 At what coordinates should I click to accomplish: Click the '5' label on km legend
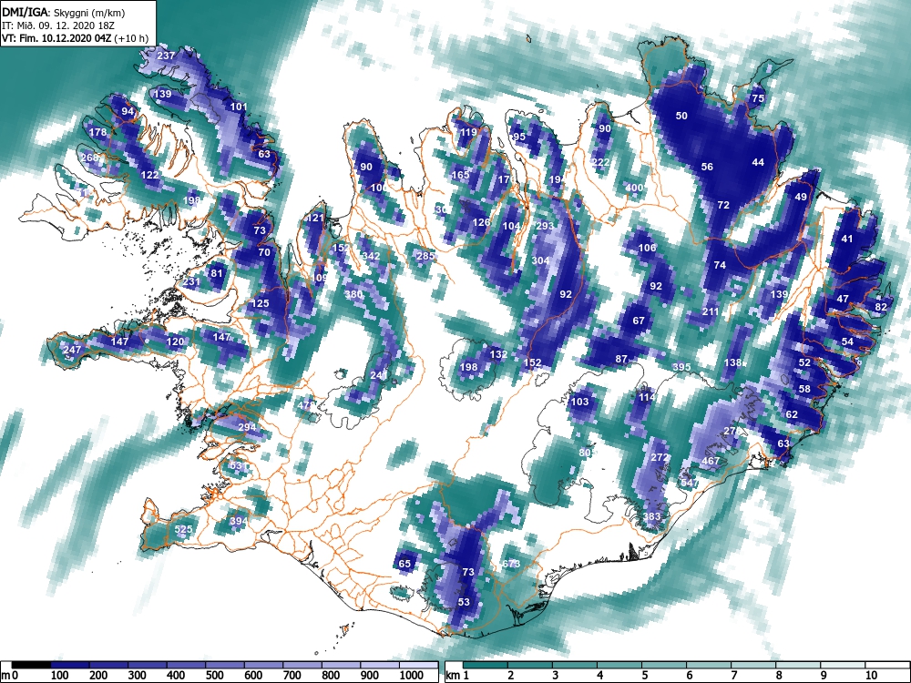(644, 676)
